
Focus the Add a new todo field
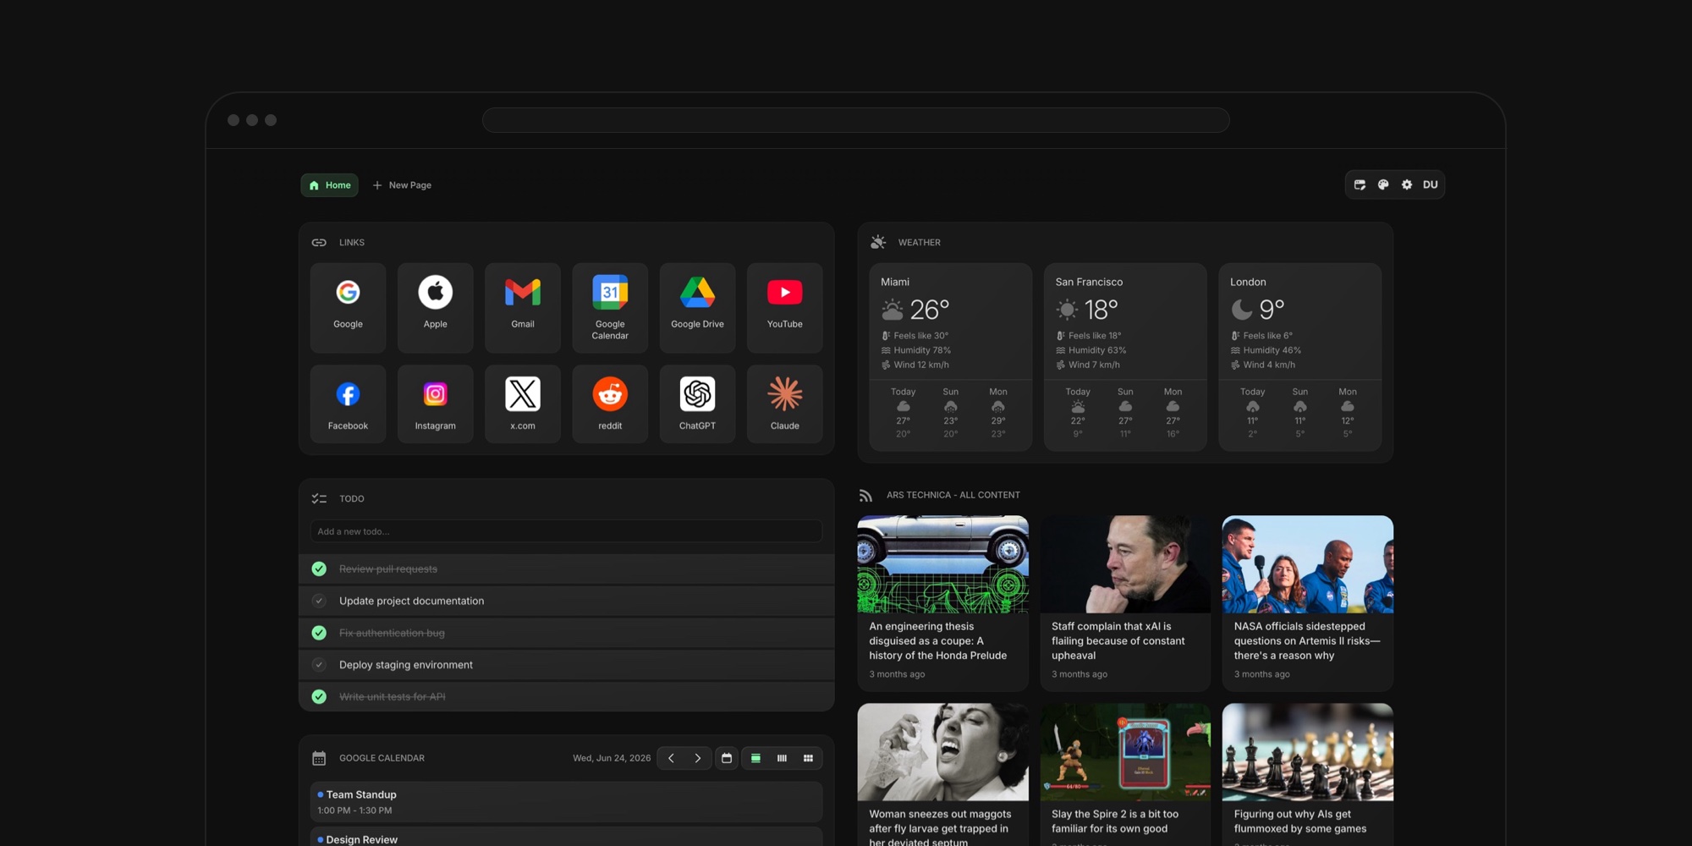click(x=566, y=531)
